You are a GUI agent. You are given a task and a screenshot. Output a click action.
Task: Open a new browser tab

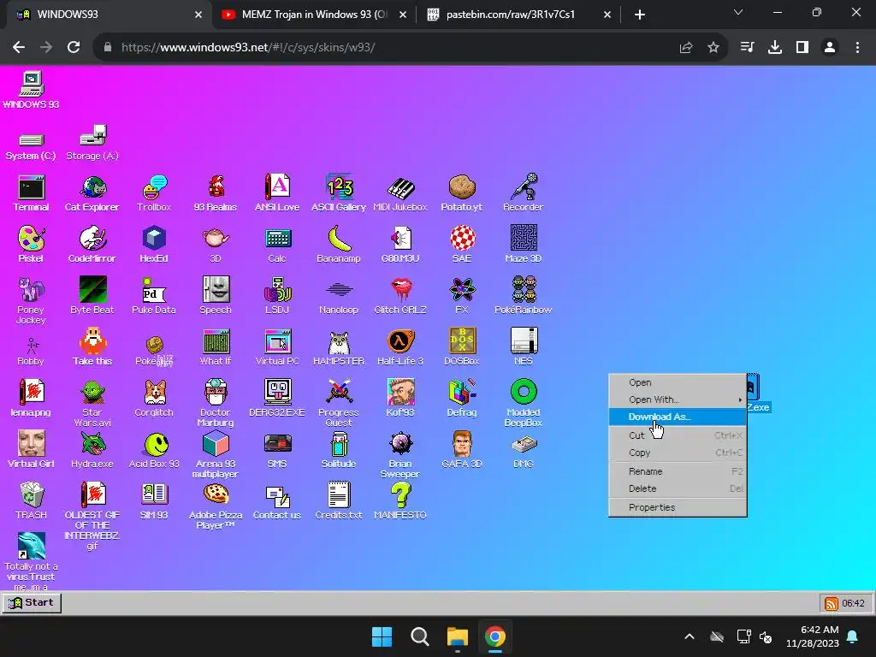[x=640, y=15]
